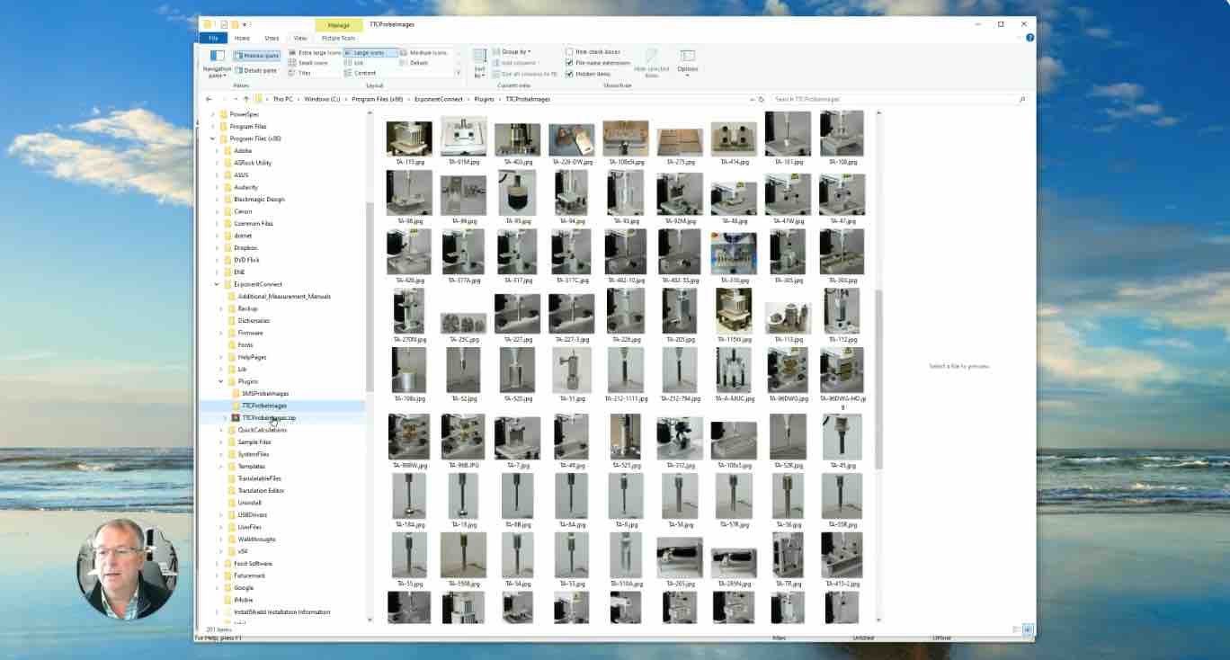Open folder Options from the ribbon
The height and width of the screenshot is (660, 1230).
688,63
